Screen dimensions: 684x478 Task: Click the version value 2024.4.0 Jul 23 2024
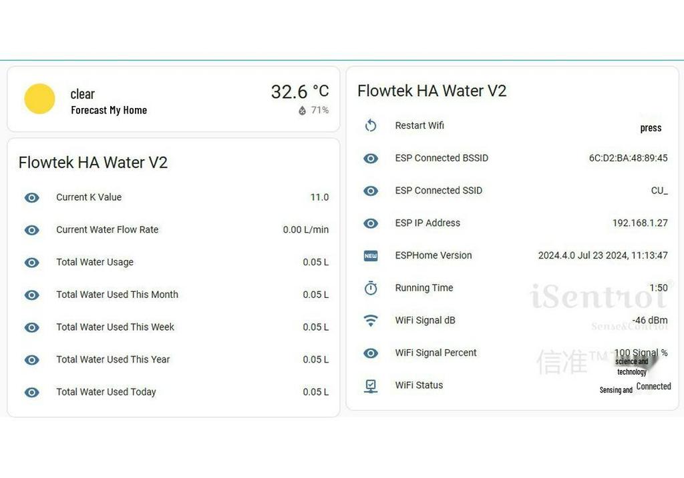click(603, 255)
